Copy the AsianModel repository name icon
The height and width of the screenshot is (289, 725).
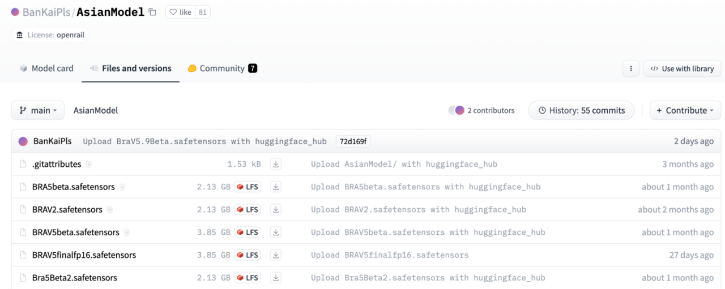(x=152, y=12)
